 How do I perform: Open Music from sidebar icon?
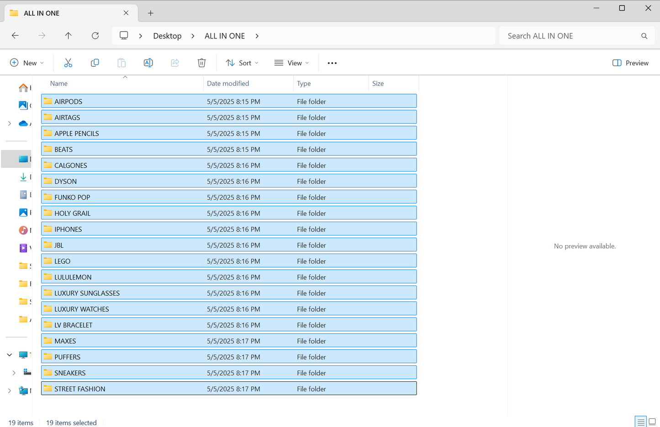(23, 230)
